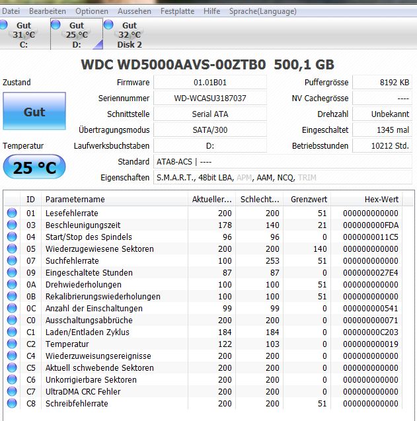
Task: Open the Aussehen menu
Action: pyautogui.click(x=134, y=11)
